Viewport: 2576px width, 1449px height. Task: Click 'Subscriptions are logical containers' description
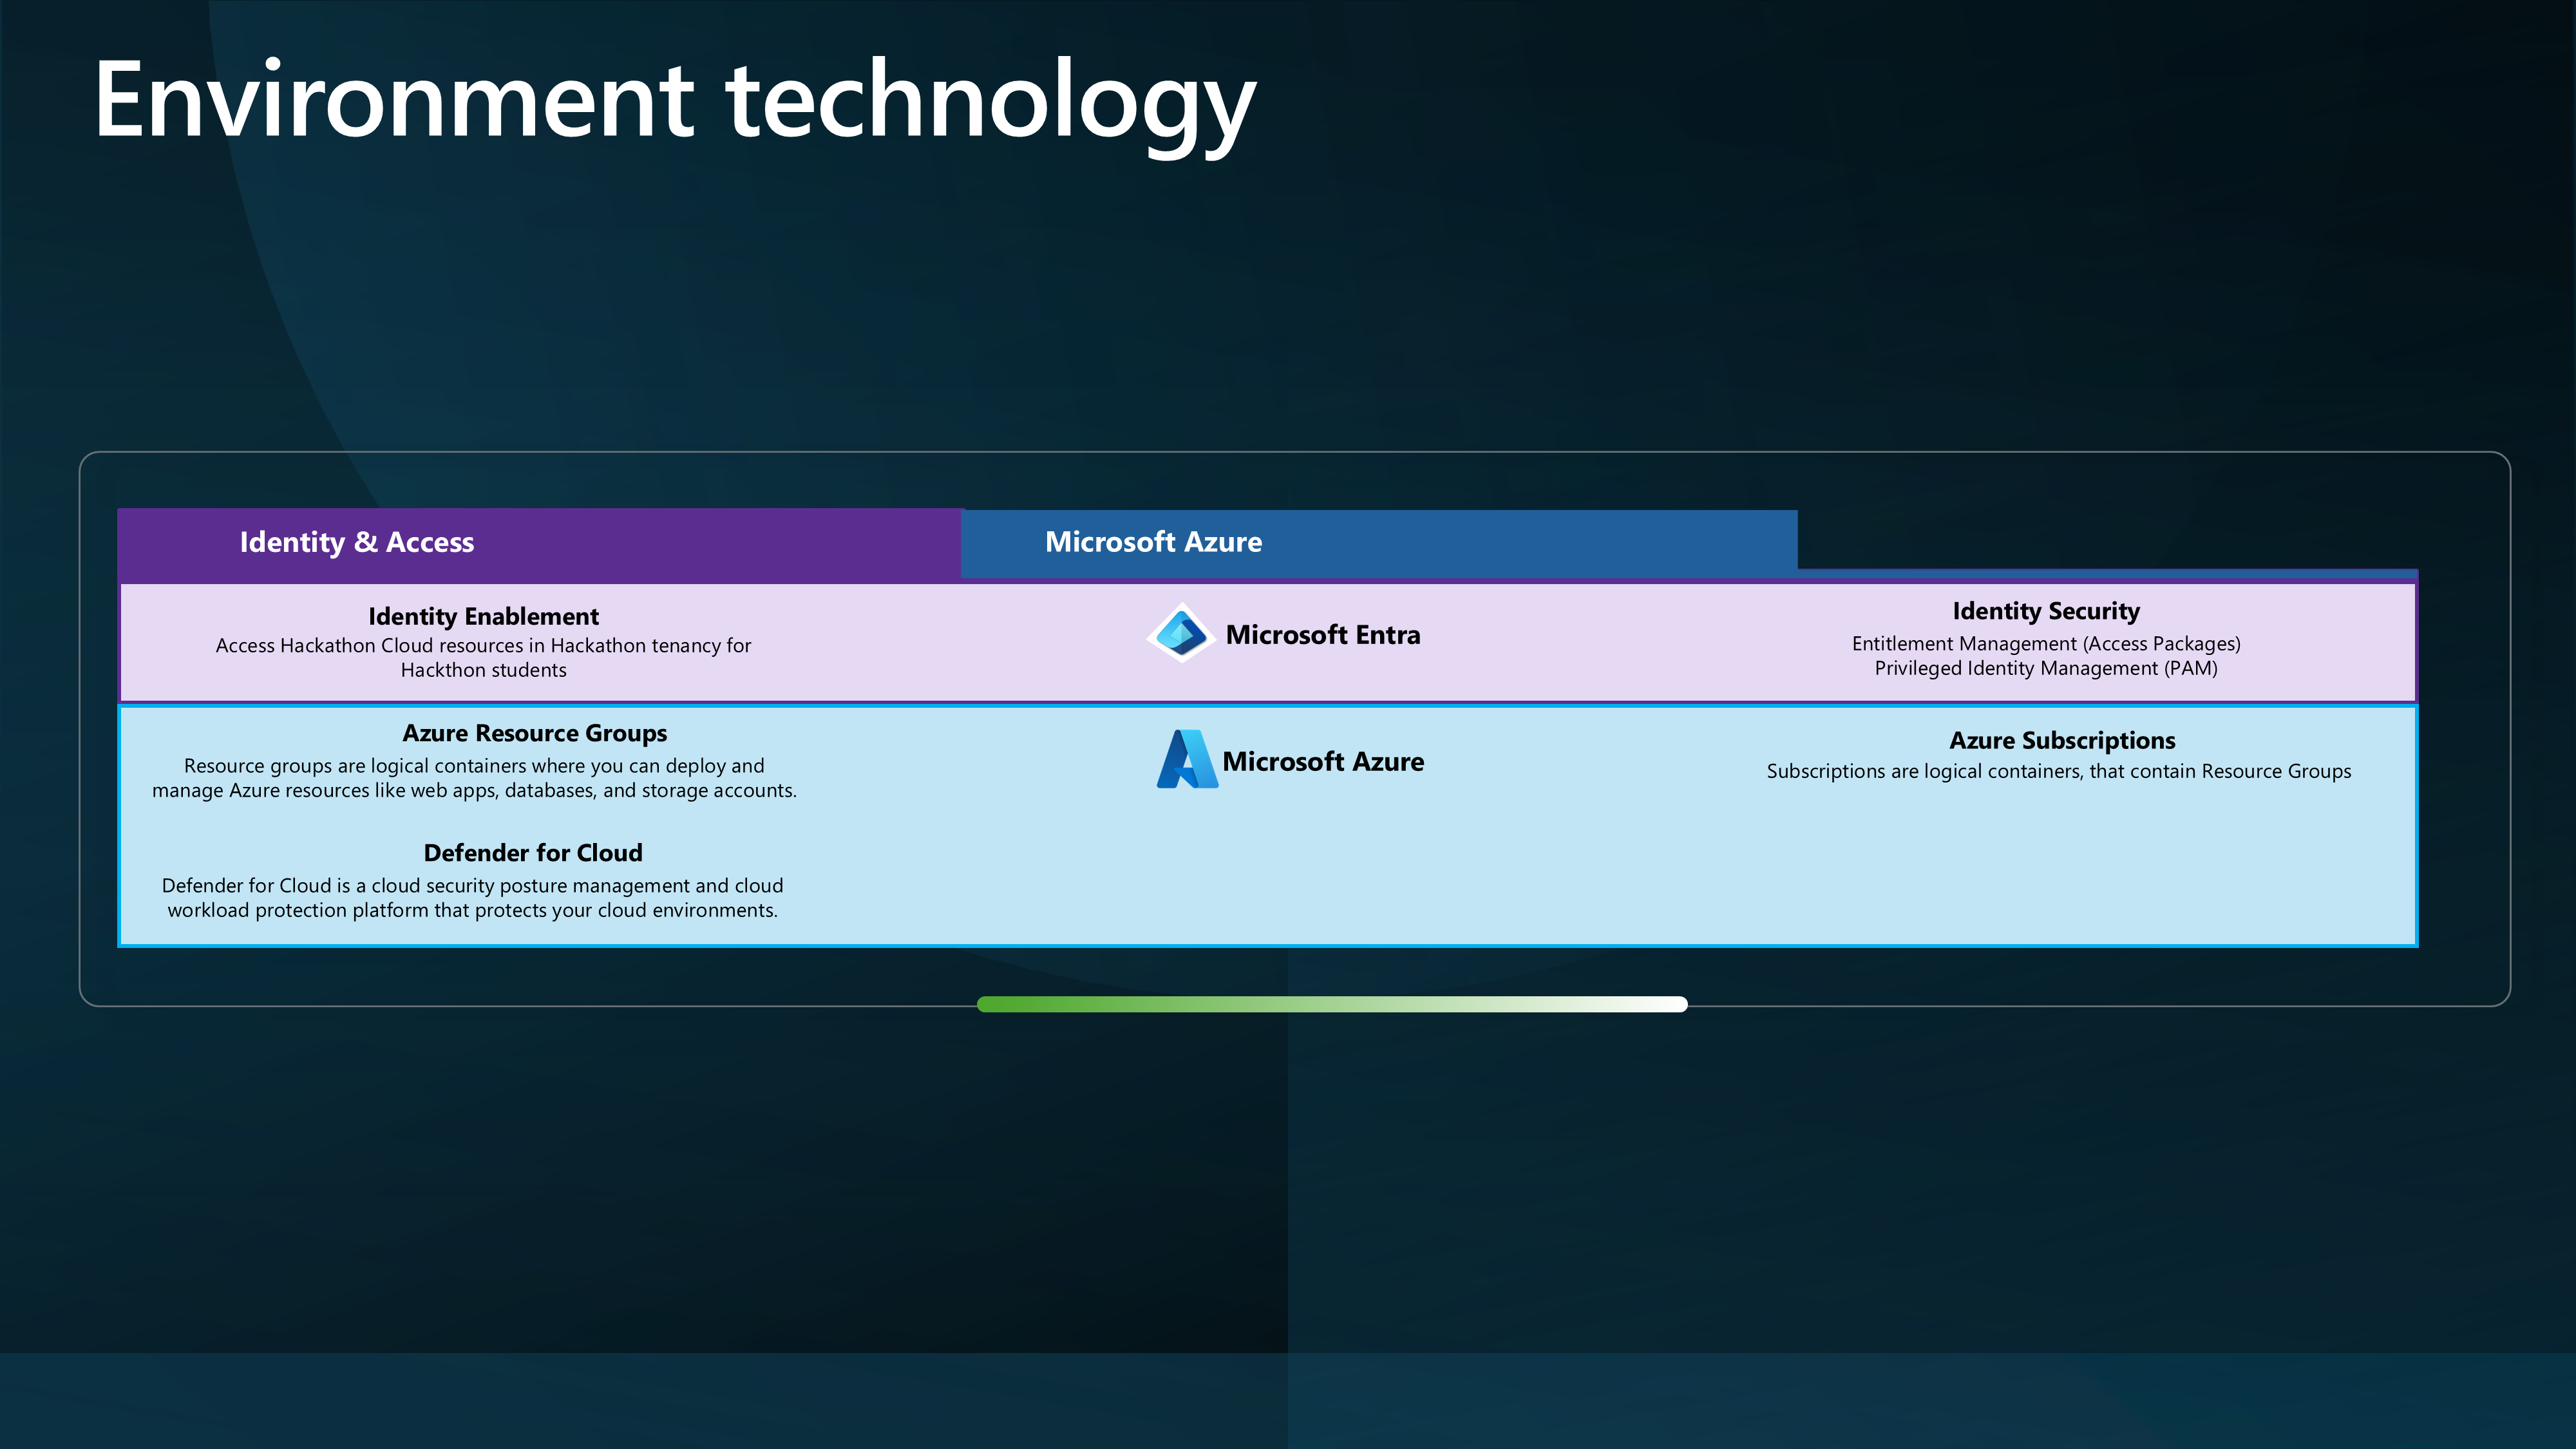point(2059,771)
